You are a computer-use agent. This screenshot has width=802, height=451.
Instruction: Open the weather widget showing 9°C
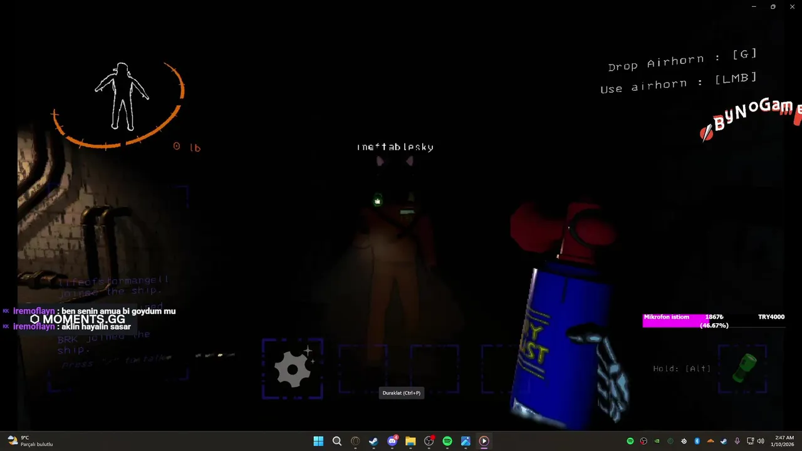[x=30, y=441]
